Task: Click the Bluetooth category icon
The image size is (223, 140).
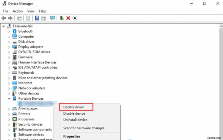Action: [x=14, y=31]
